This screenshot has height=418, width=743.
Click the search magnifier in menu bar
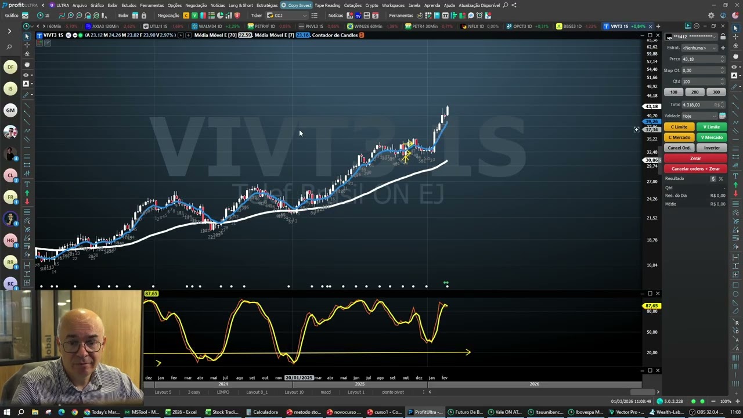[505, 5]
